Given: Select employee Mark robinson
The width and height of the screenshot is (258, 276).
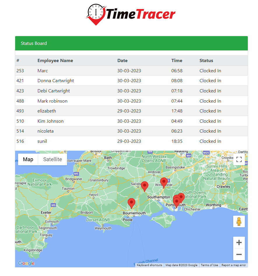Looking at the screenshot, I should pyautogui.click(x=52, y=101).
